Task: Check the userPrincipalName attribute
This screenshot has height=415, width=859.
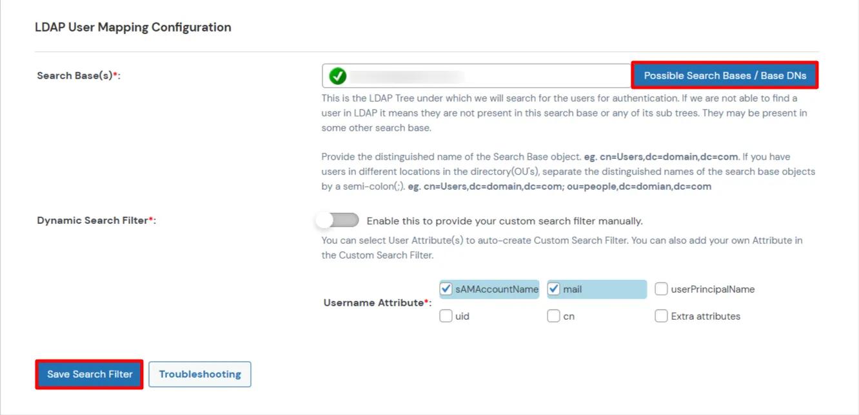Action: click(661, 289)
